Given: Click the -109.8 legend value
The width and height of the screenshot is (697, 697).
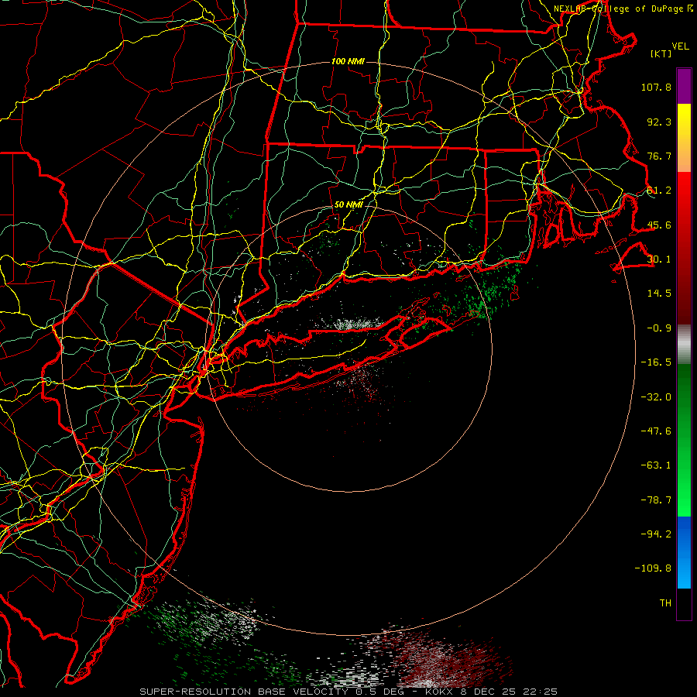Looking at the screenshot, I should point(653,568).
